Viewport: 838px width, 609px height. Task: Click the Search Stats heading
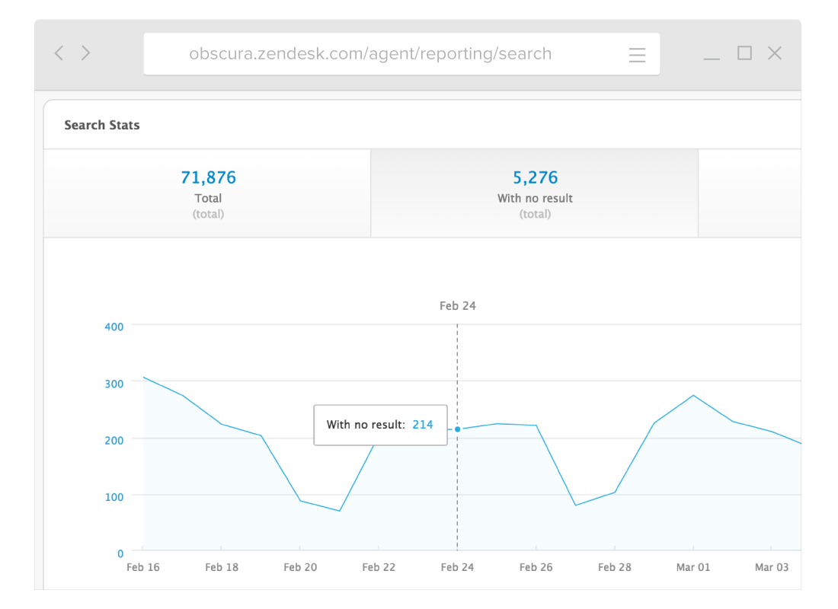click(102, 125)
